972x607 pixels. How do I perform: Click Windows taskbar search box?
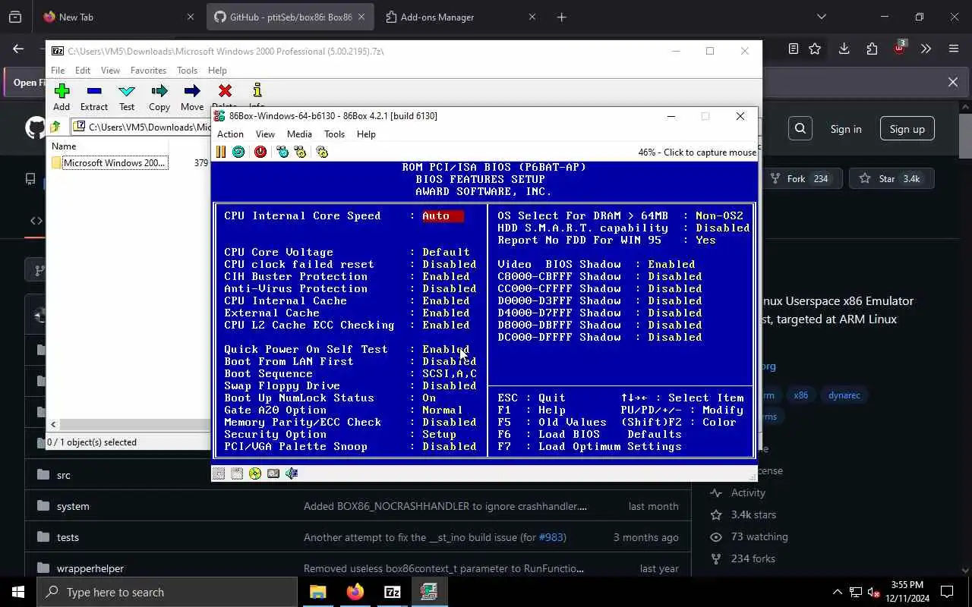pos(167,592)
